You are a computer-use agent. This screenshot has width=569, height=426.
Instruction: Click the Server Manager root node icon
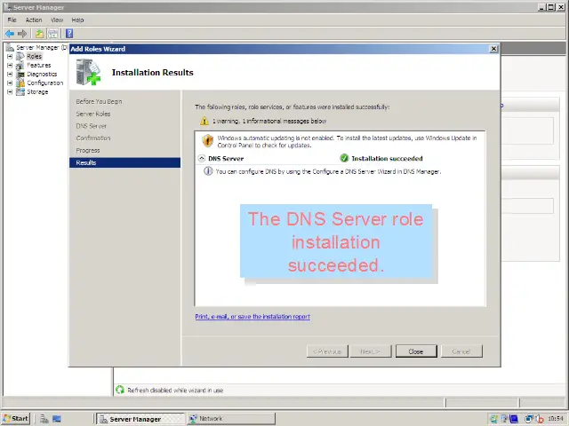pos(10,47)
